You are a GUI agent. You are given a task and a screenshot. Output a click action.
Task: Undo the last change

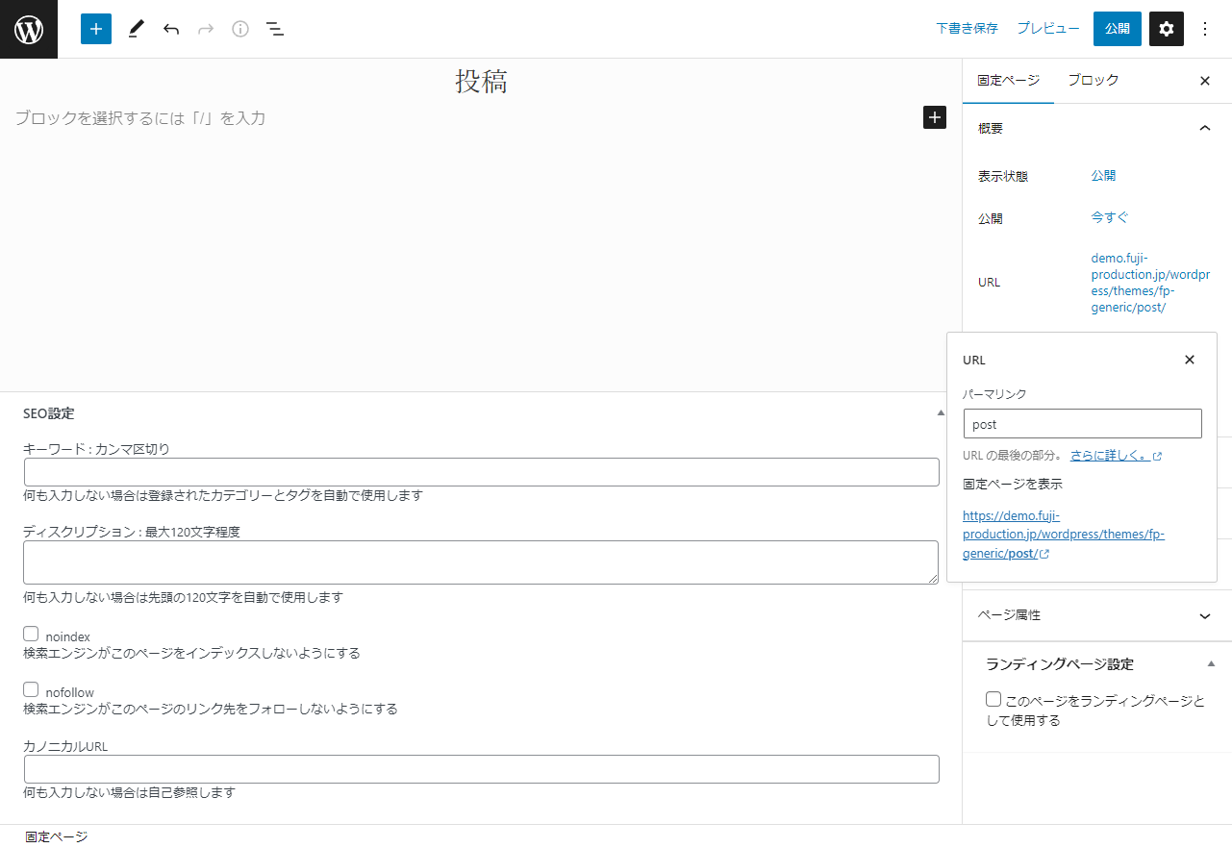pos(171,29)
